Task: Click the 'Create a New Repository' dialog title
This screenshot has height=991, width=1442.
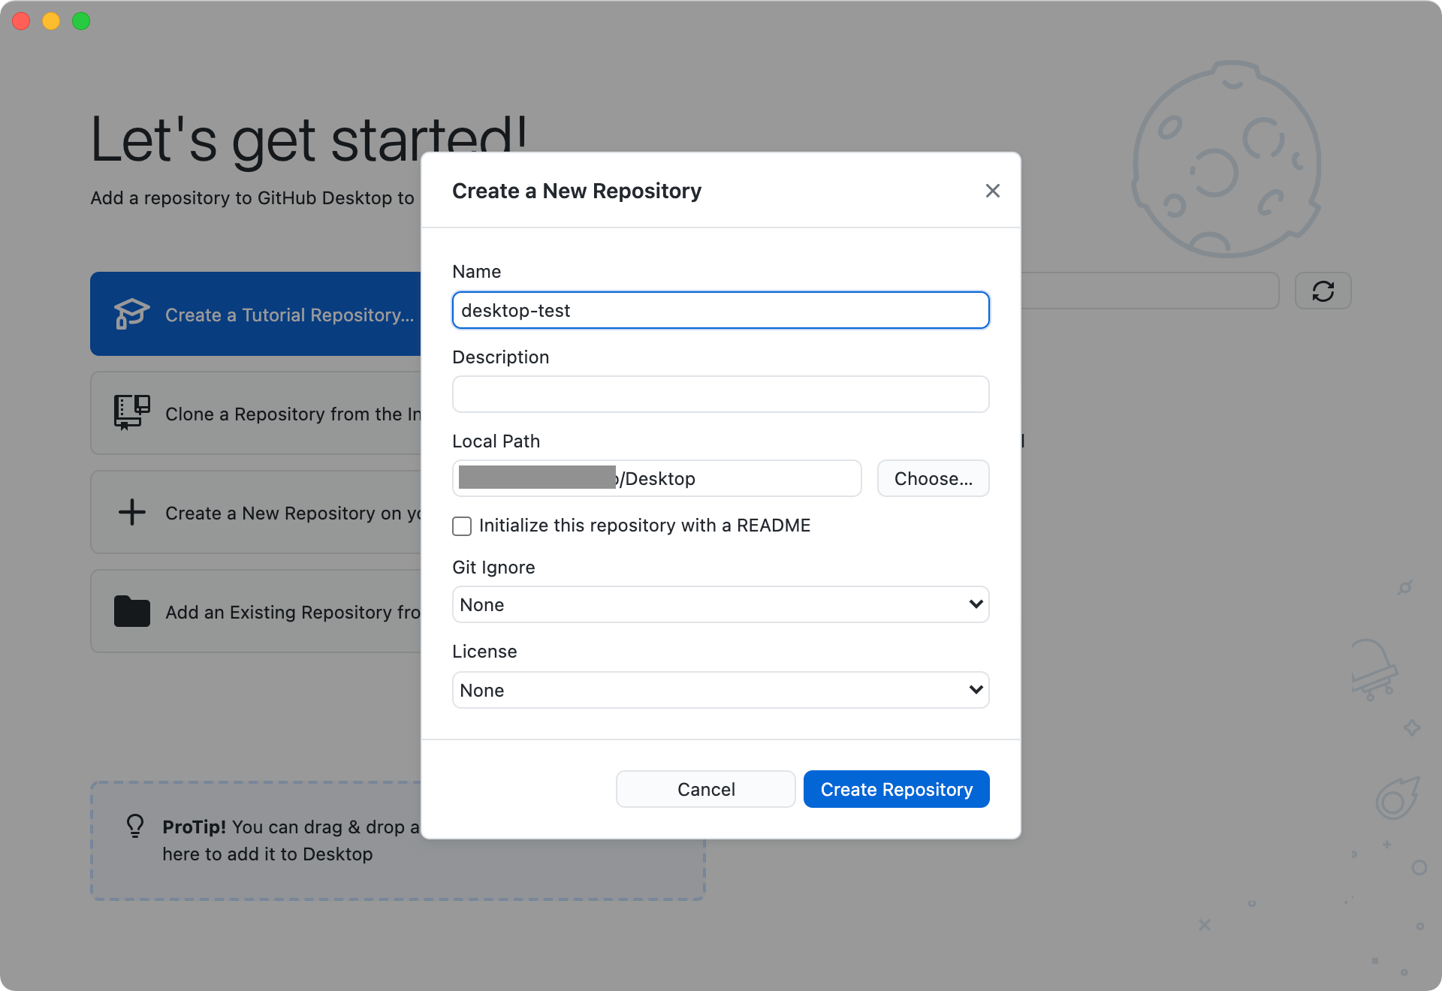Action: [x=577, y=191]
